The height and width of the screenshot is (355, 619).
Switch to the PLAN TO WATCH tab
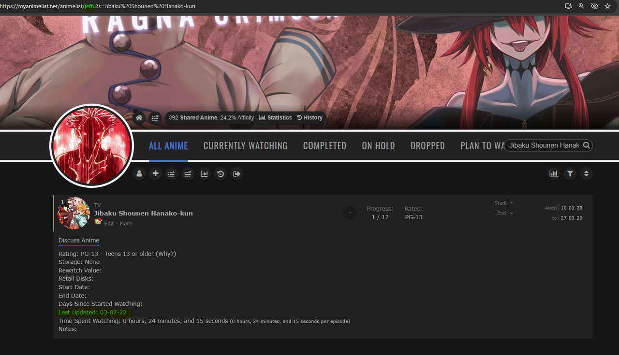tap(483, 146)
